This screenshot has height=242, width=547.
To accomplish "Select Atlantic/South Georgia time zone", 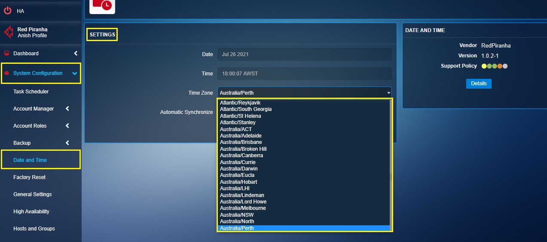I will (303, 109).
